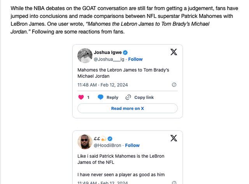Open the 11:48 AM · Feb 12, 2024 timestamp
Screen dimensions: 249x184
103,85
